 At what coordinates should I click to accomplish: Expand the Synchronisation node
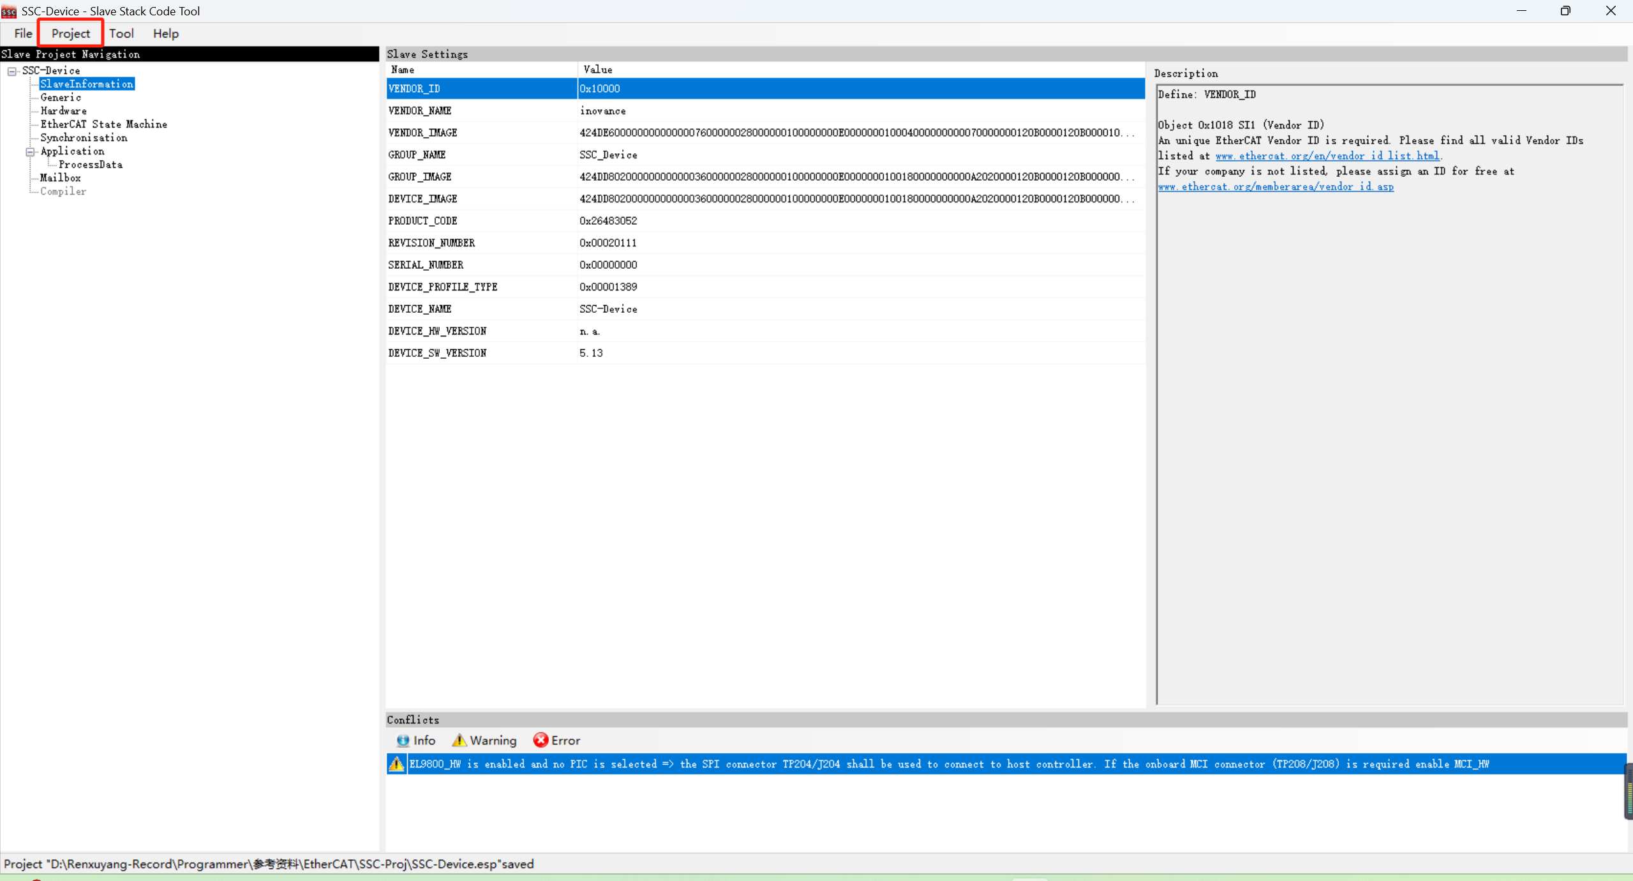coord(84,137)
